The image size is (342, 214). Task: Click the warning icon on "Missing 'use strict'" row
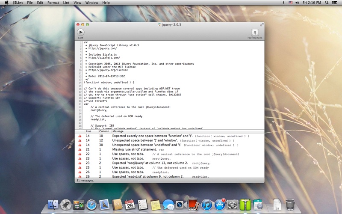pyautogui.click(x=80, y=149)
